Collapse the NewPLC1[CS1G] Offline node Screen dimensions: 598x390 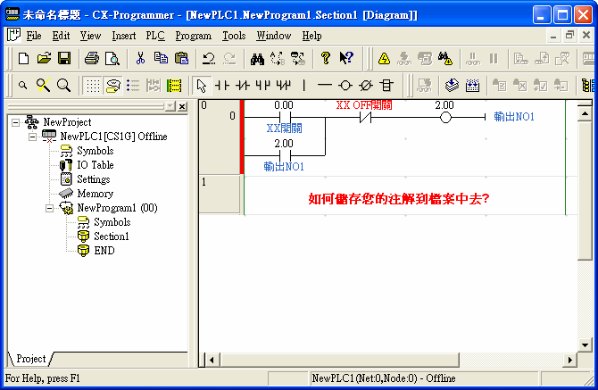pyautogui.click(x=32, y=137)
